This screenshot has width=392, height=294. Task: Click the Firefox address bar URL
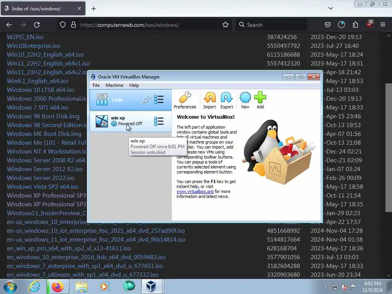tap(129, 25)
